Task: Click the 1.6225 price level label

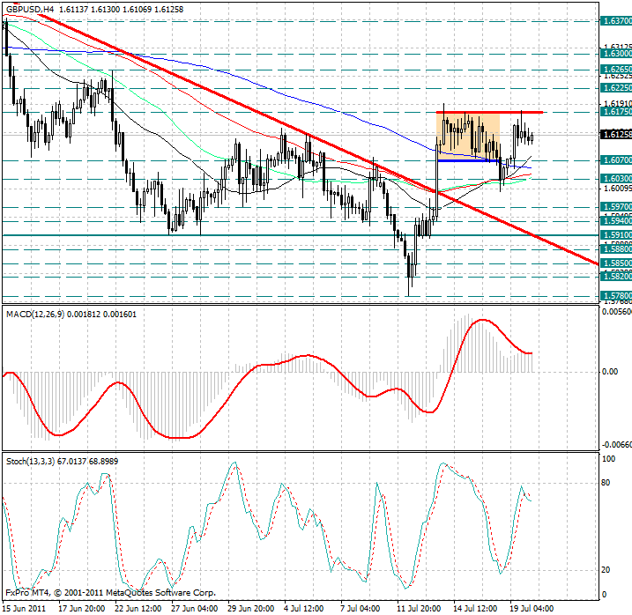Action: (x=616, y=87)
